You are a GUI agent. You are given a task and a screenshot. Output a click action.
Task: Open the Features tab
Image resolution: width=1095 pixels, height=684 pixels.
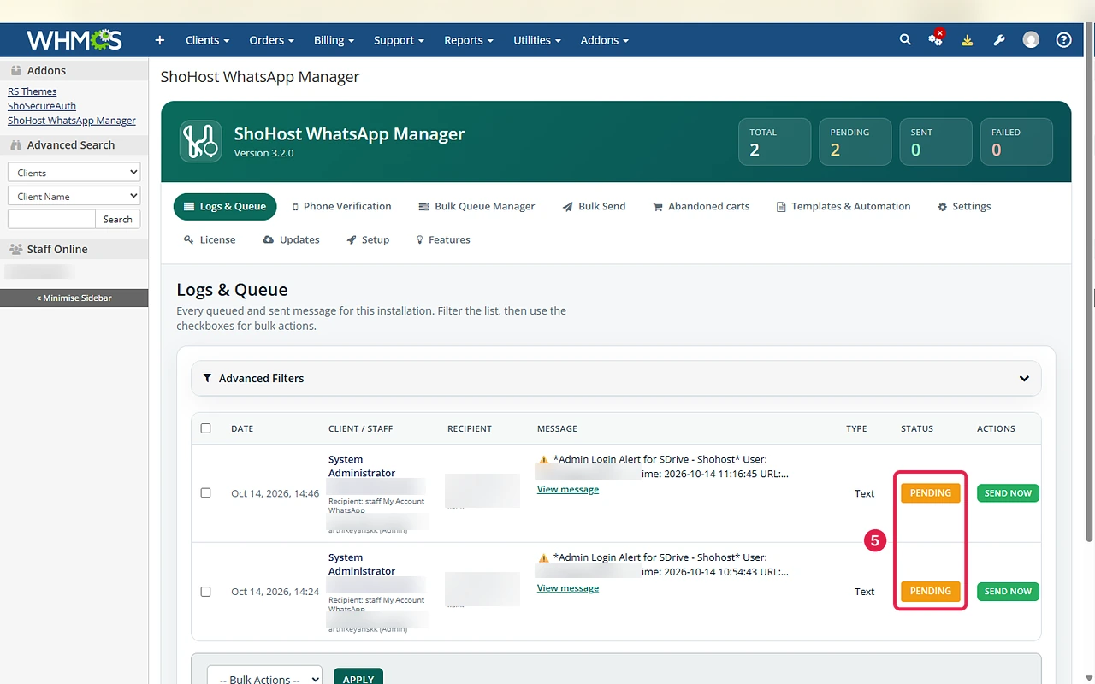tap(443, 239)
